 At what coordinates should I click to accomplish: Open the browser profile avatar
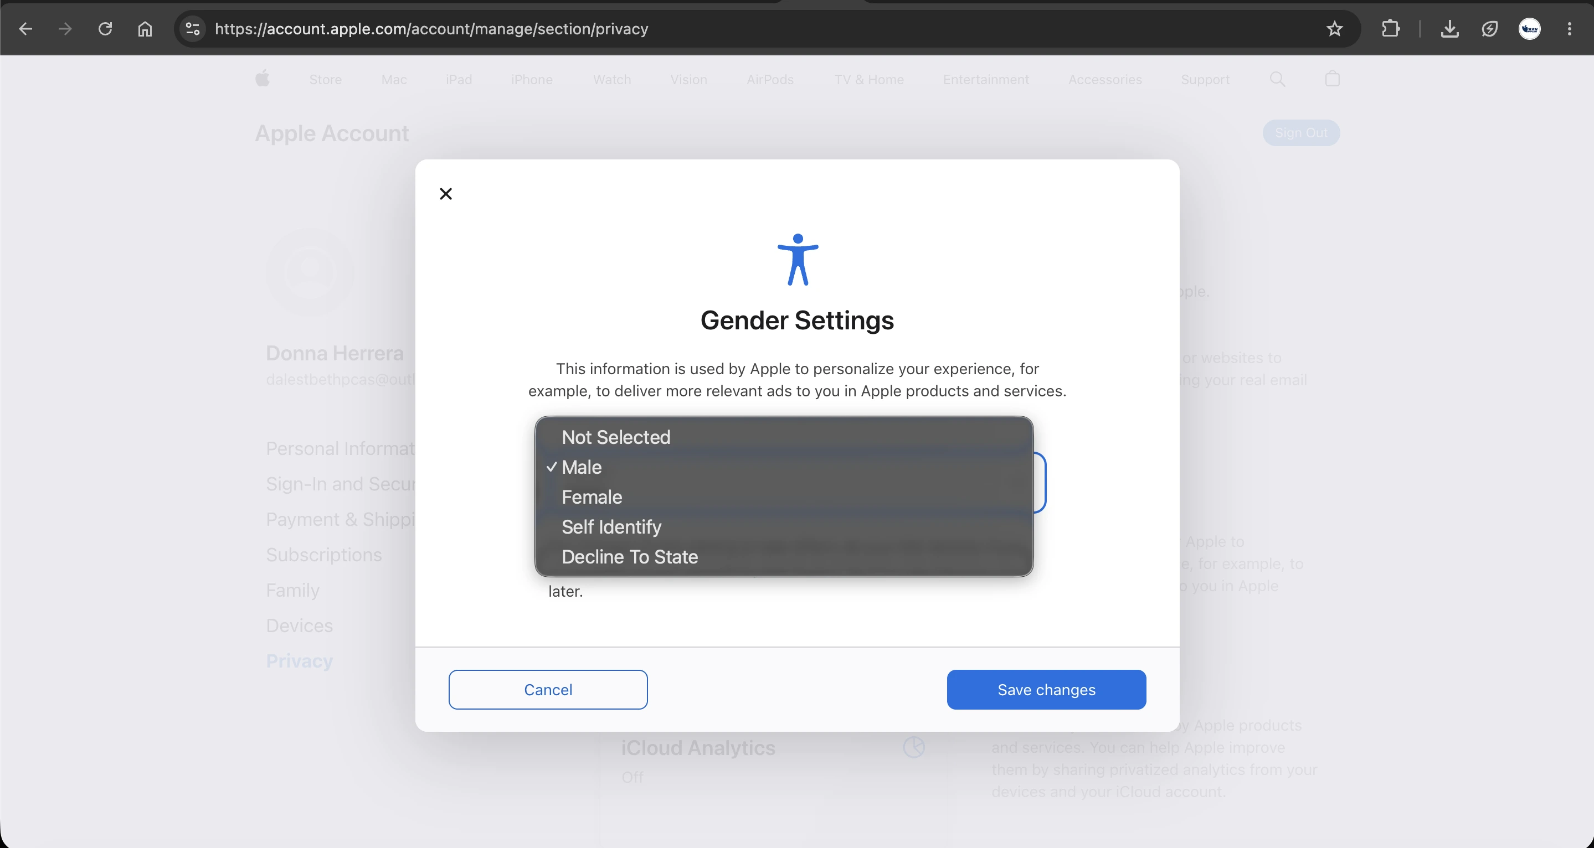coord(1530,28)
